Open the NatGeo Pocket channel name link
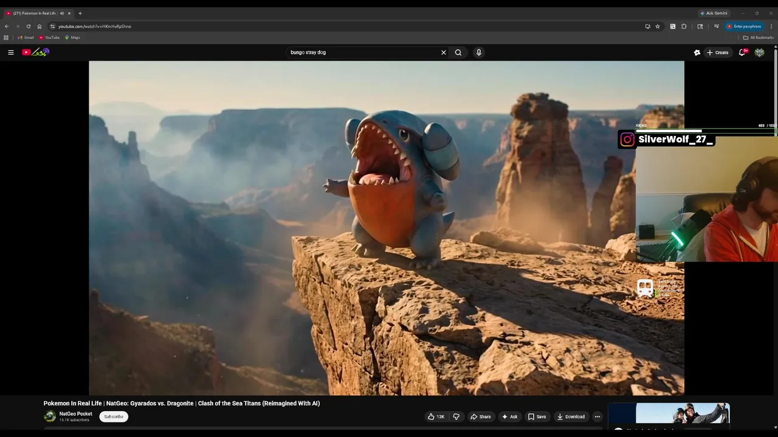This screenshot has height=437, width=778. click(76, 414)
